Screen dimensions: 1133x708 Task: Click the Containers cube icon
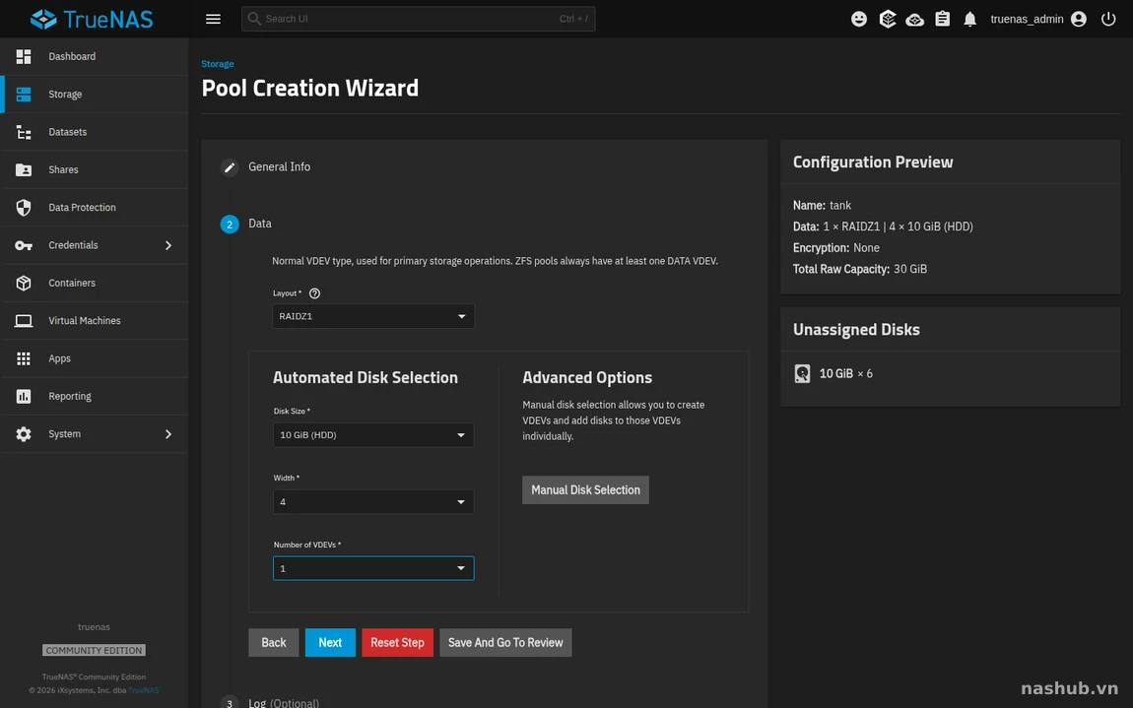(x=24, y=284)
